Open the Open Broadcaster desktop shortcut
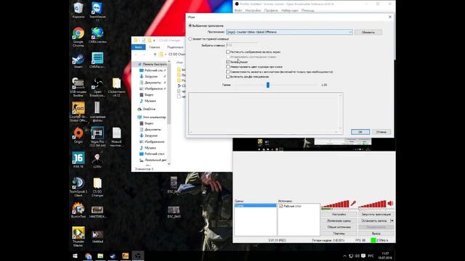Image resolution: width=465 pixels, height=261 pixels. point(97,87)
